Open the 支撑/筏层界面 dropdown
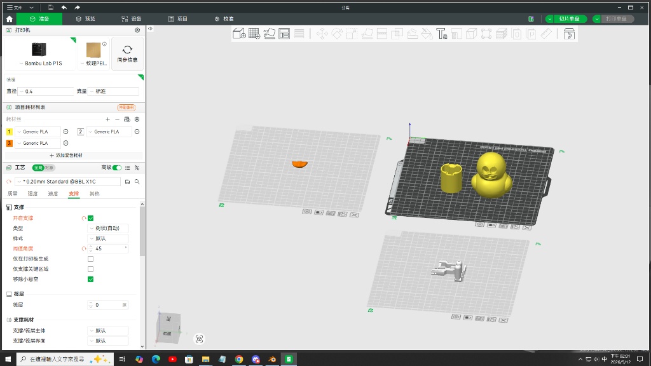This screenshot has width=651, height=366. pos(108,341)
